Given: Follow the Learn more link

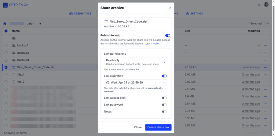Looking at the screenshot, I should pyautogui.click(x=152, y=44).
